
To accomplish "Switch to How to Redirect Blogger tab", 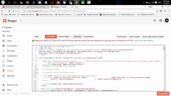I will [x=38, y=7].
